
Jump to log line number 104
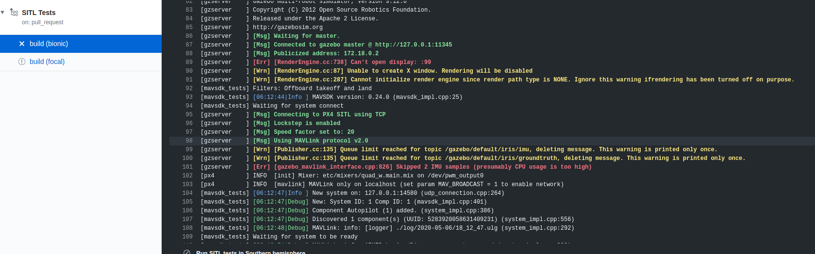click(x=187, y=193)
